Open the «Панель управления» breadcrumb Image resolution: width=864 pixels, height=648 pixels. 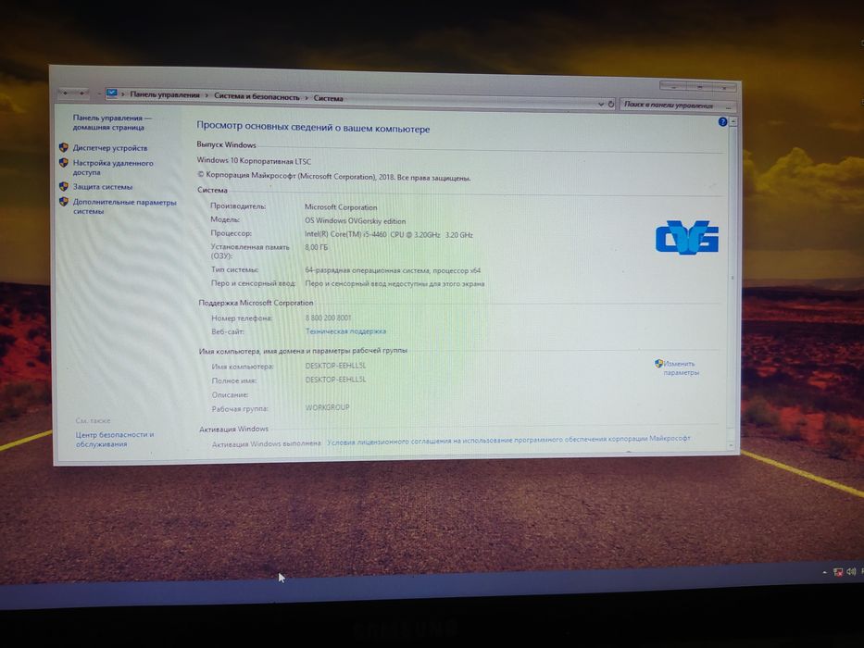pyautogui.click(x=165, y=94)
